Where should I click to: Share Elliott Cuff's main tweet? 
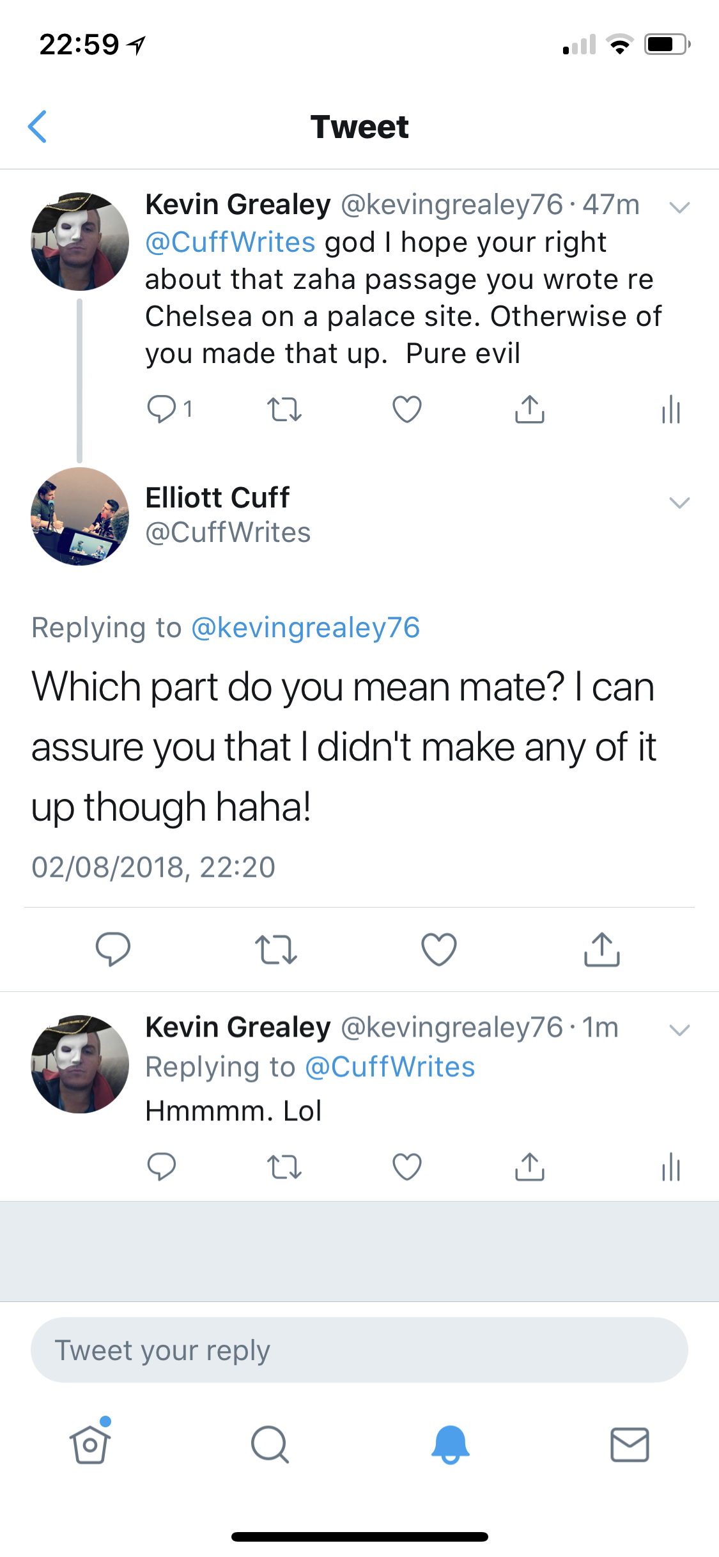[601, 949]
